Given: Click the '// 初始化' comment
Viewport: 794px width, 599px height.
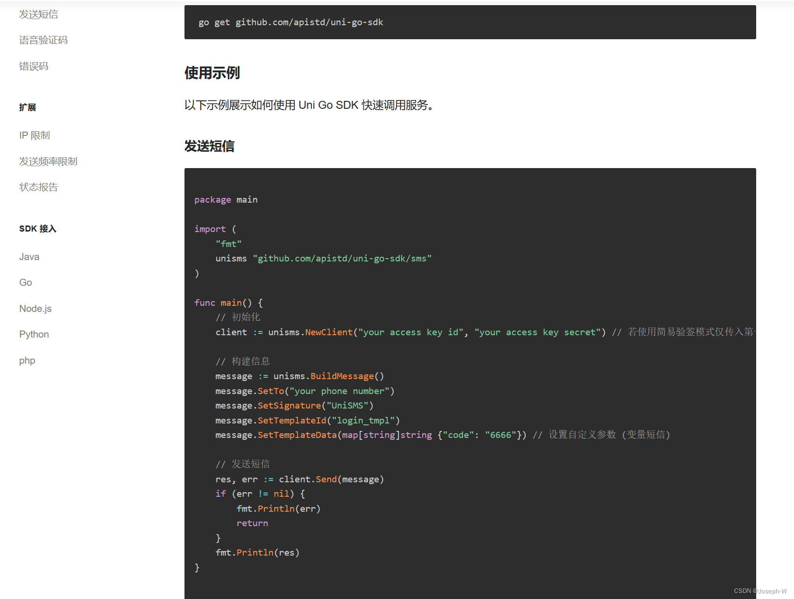Looking at the screenshot, I should (238, 317).
